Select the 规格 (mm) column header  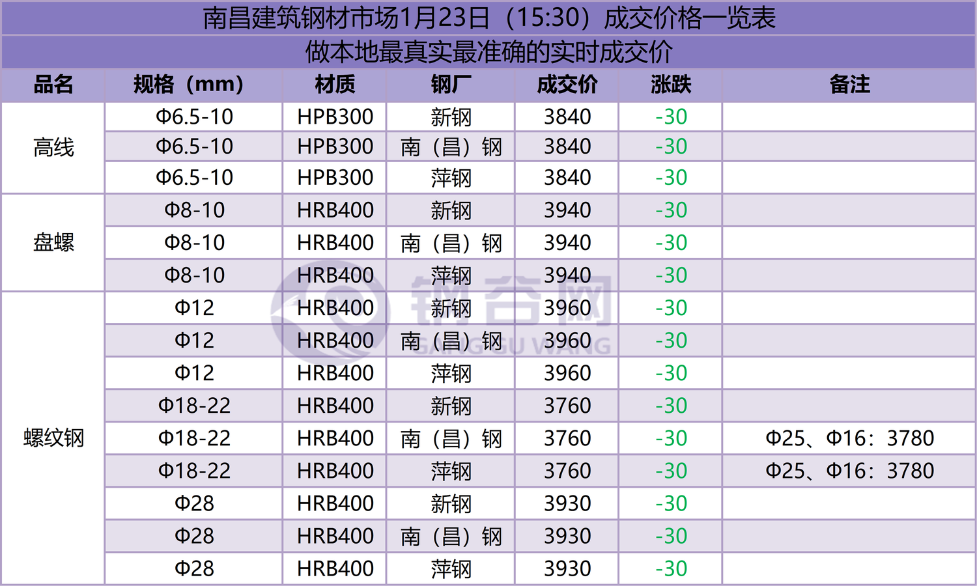point(189,85)
